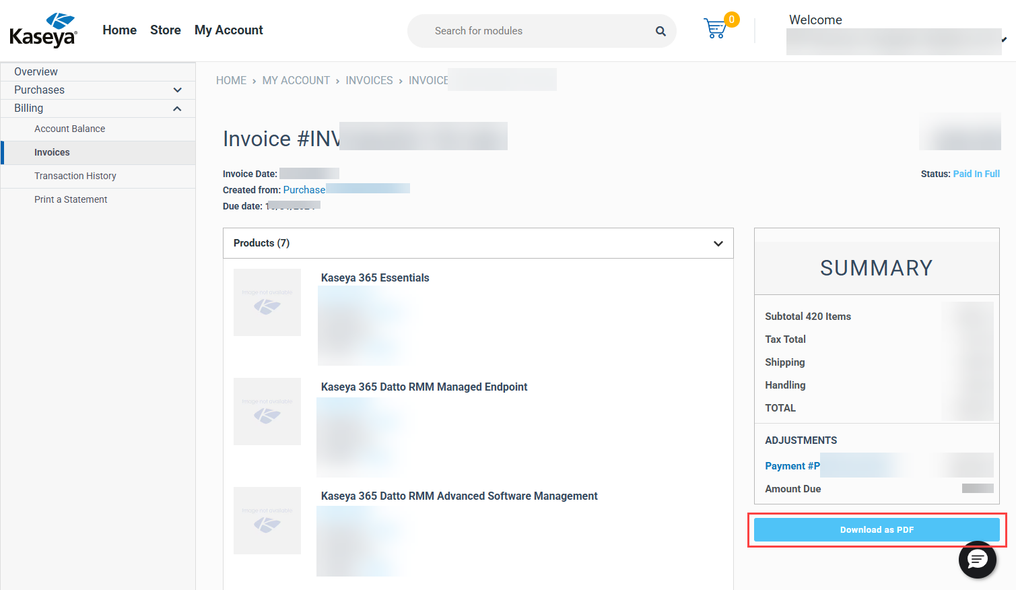Image resolution: width=1016 pixels, height=590 pixels.
Task: Collapse the Billing sidebar section
Action: pos(177,108)
